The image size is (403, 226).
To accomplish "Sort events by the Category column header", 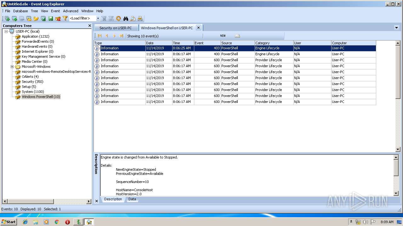I will 274,43.
